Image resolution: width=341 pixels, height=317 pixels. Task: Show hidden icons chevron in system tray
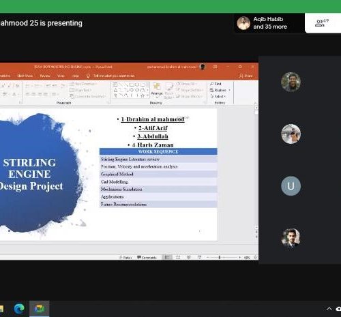(329, 309)
